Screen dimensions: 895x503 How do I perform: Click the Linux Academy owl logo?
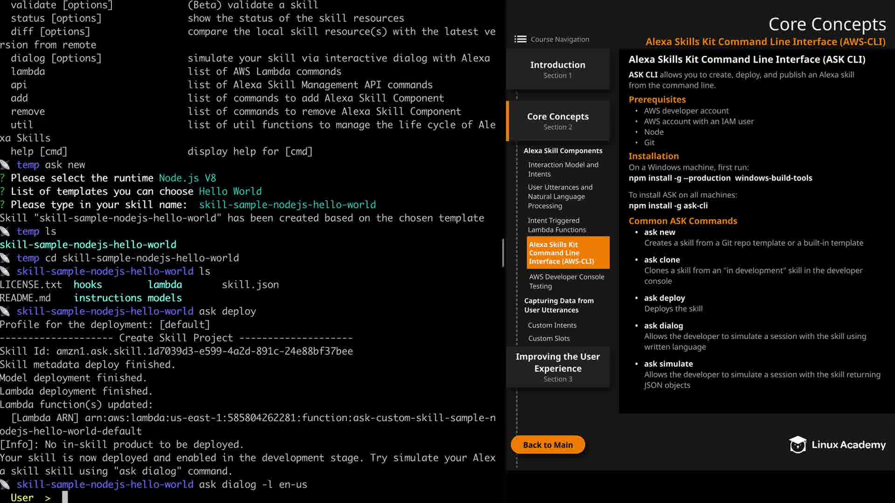[x=798, y=445]
